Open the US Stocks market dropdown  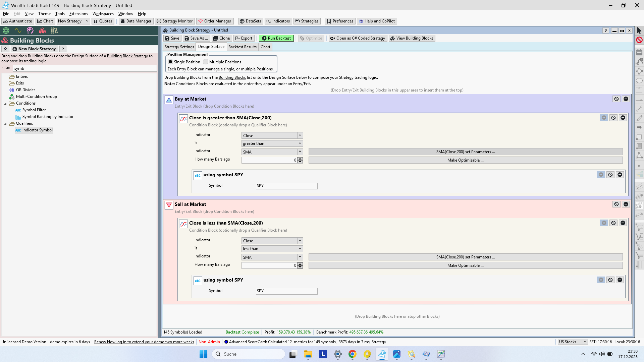pos(572,342)
